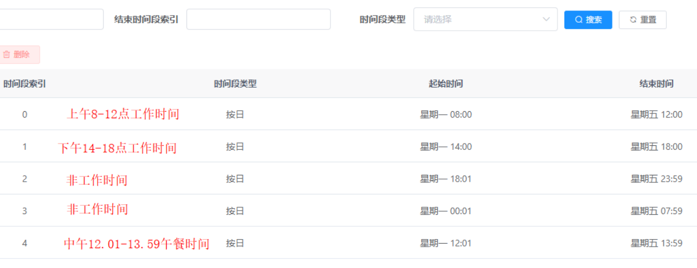The image size is (697, 268).
Task: Click the 星期五 07:59 end time cell
Action: coord(656,211)
